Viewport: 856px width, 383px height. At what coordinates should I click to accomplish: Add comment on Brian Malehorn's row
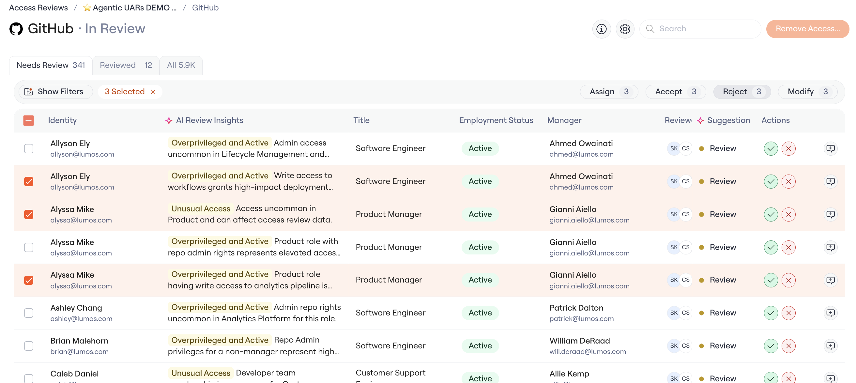click(831, 346)
